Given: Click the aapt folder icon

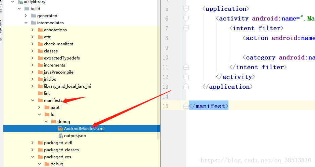Looking at the screenshot, I should coord(47,108).
